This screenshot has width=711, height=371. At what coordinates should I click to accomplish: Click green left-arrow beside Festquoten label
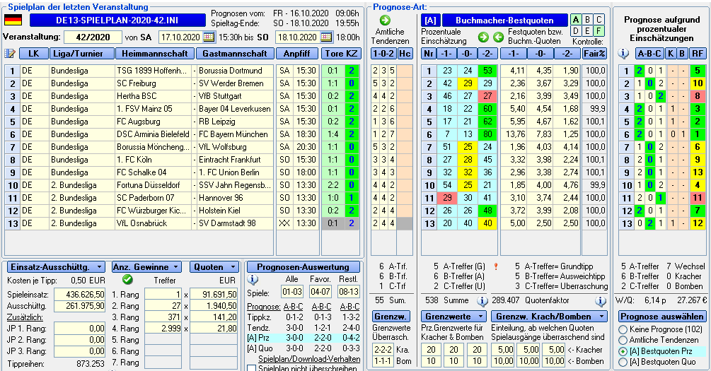(x=498, y=37)
